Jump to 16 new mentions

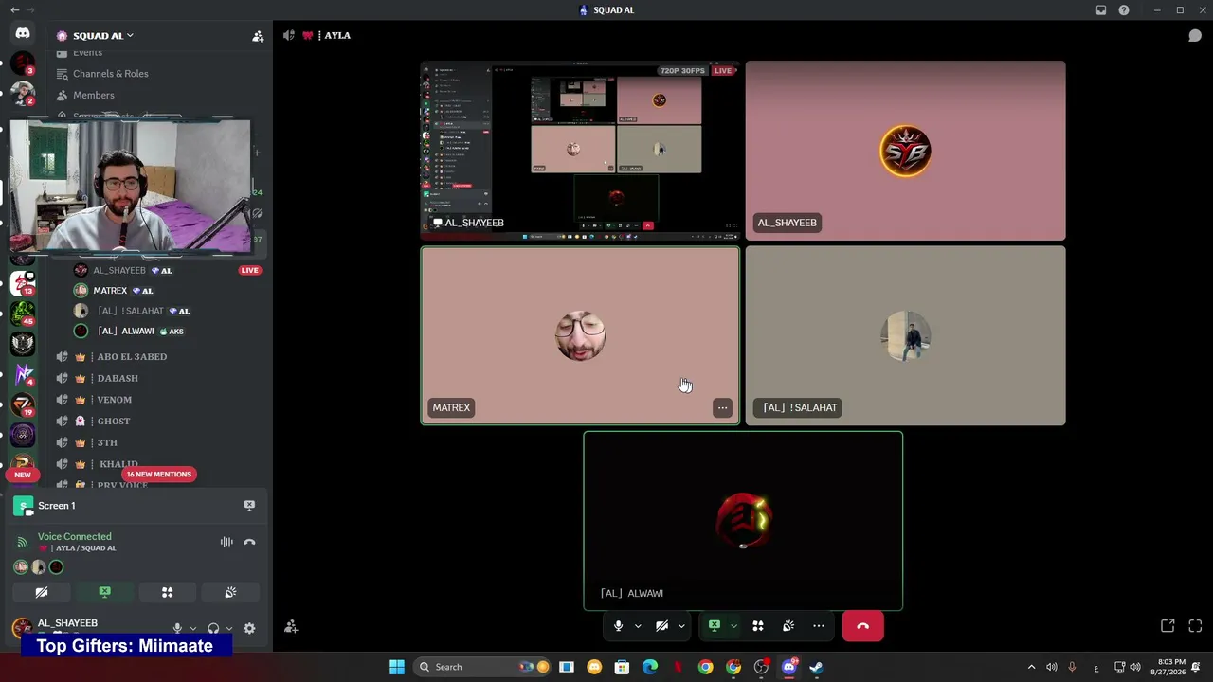(158, 475)
